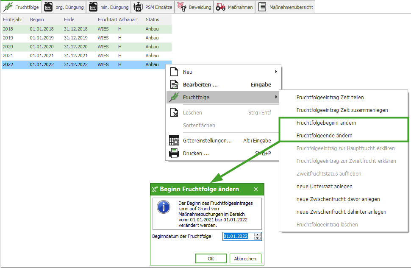Click the red tractor Maßnahmen icon

[x=221, y=7]
